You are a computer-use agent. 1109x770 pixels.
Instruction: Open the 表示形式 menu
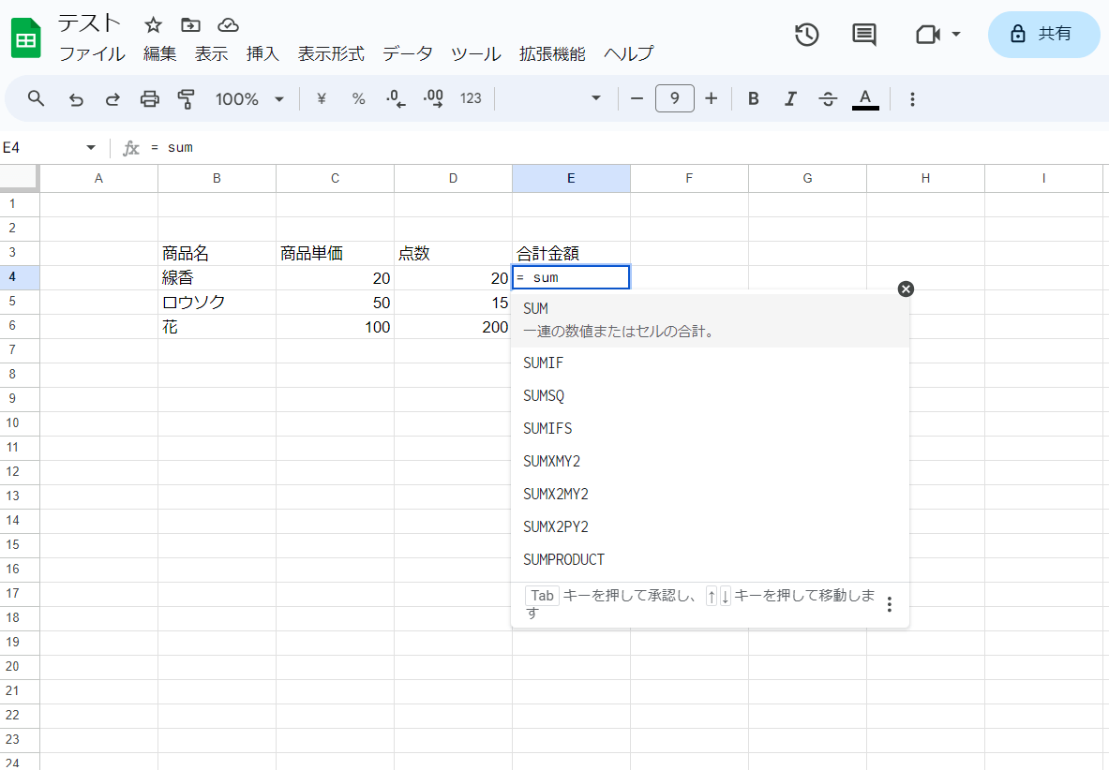click(331, 53)
